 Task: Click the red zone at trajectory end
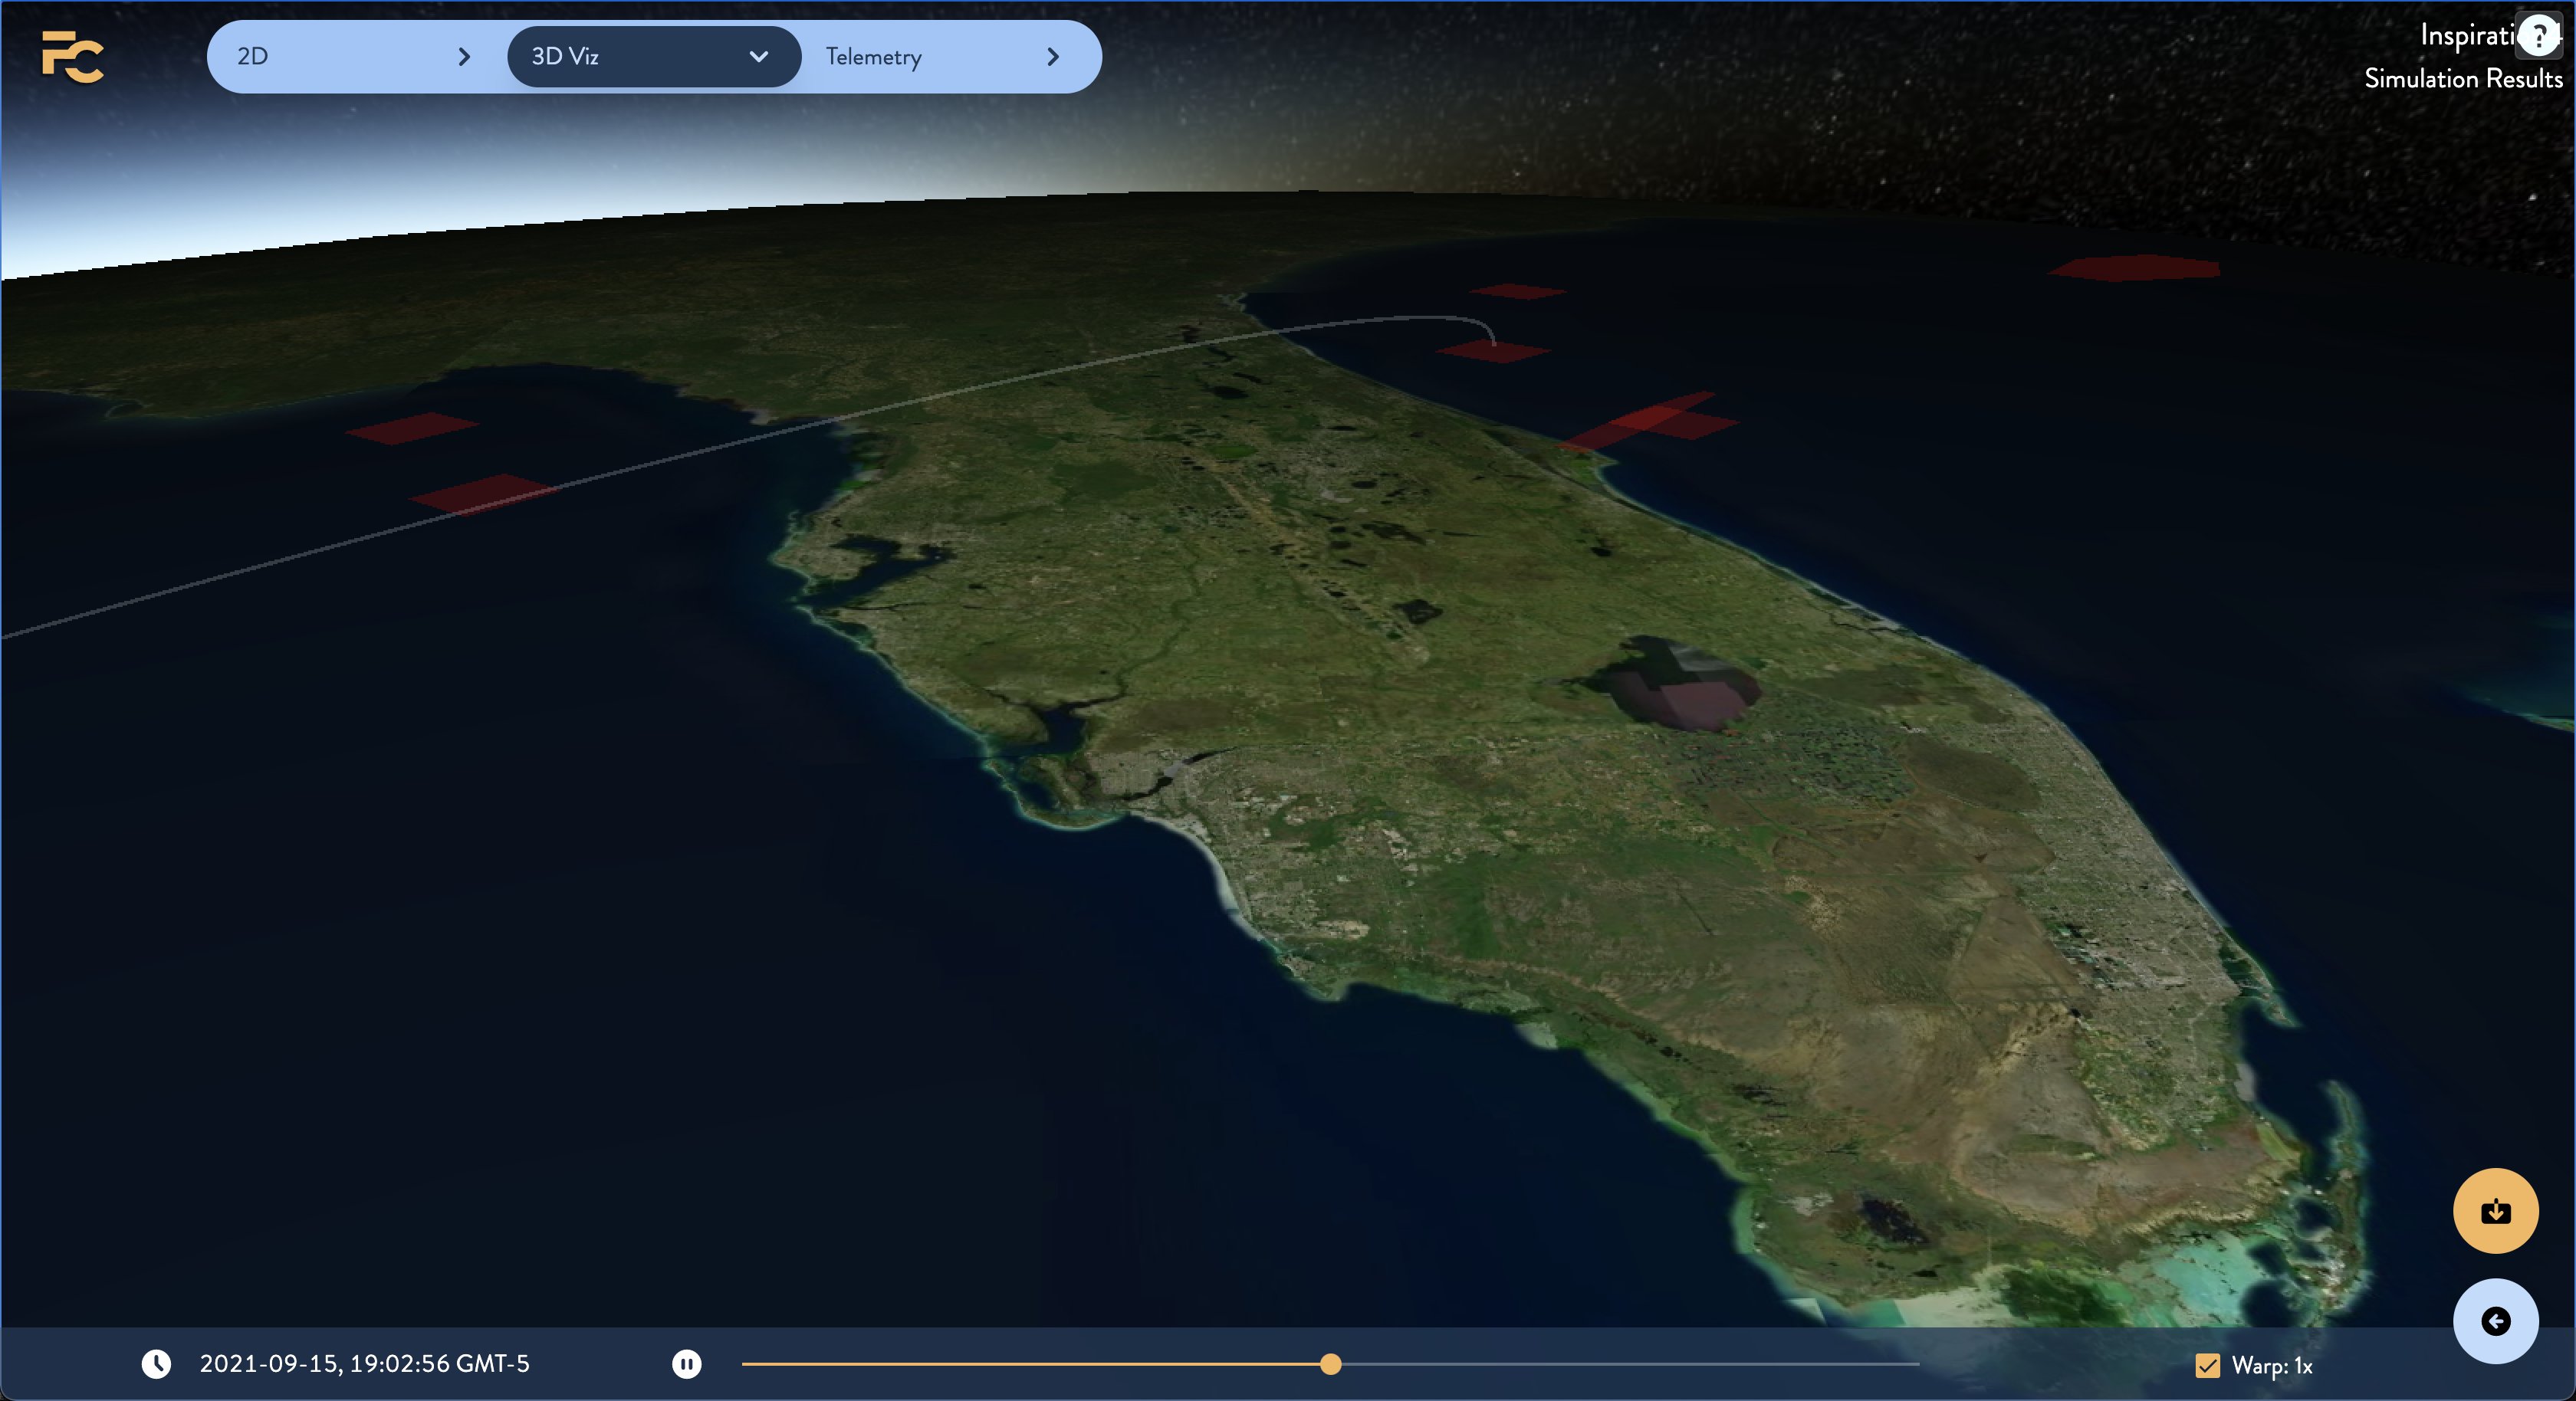pyautogui.click(x=1492, y=351)
